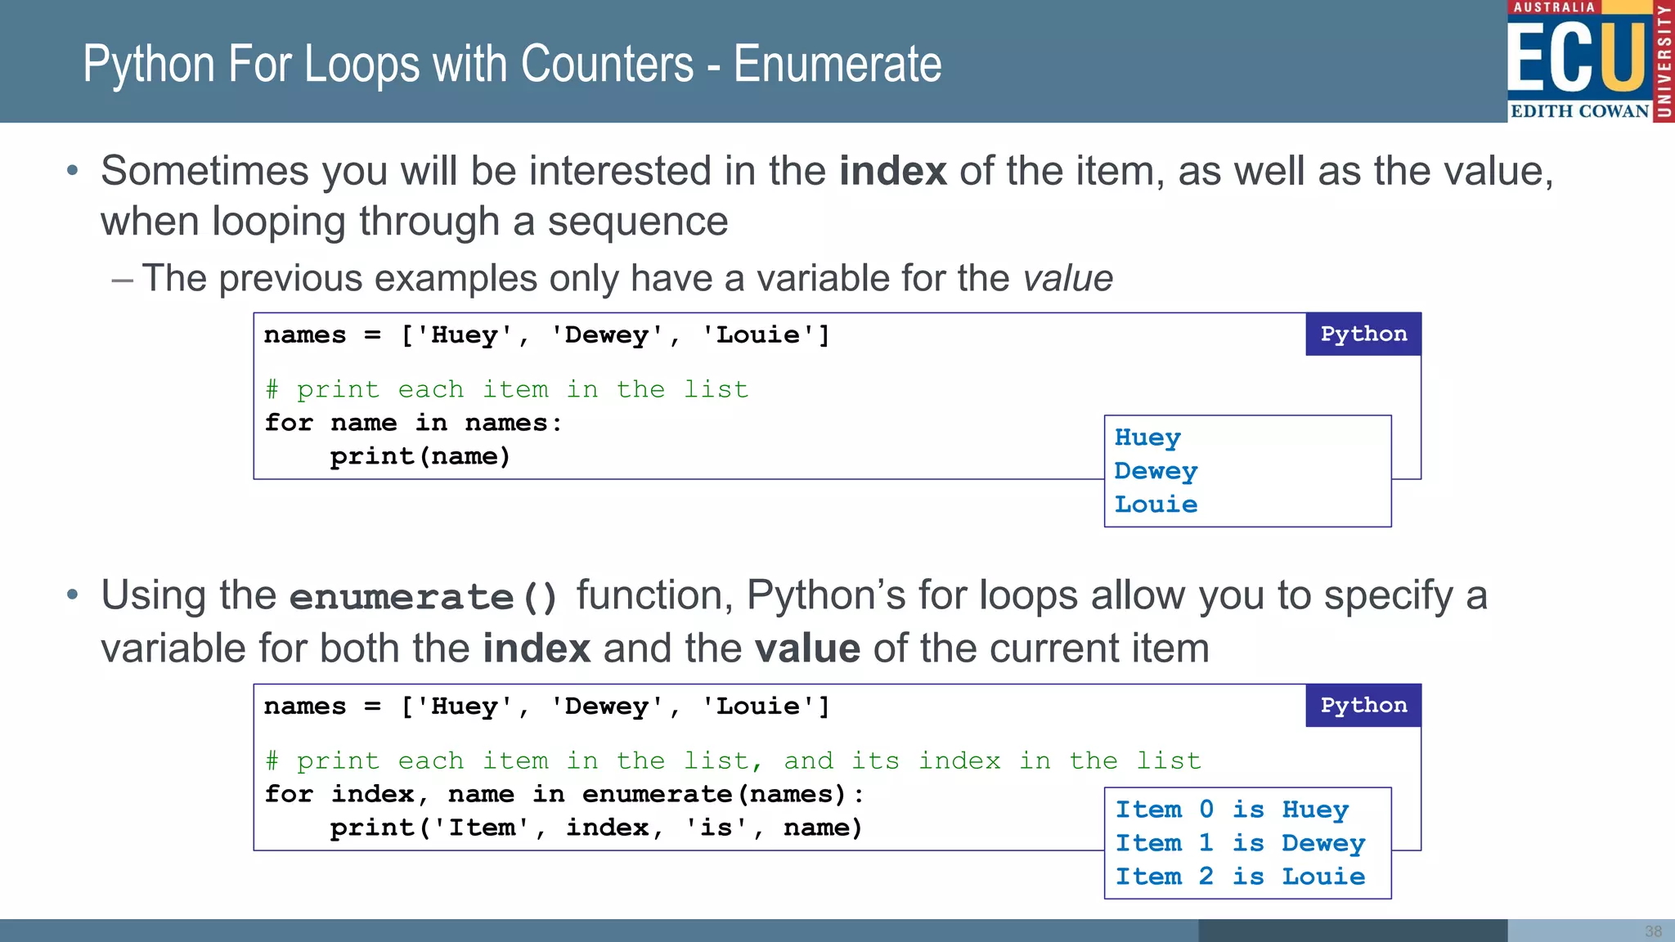This screenshot has height=942, width=1675.
Task: Click output line 'Item 1 is Dewey'
Action: [1241, 843]
